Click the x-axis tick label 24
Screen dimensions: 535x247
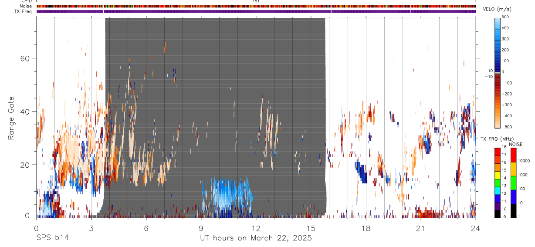[x=475, y=228]
